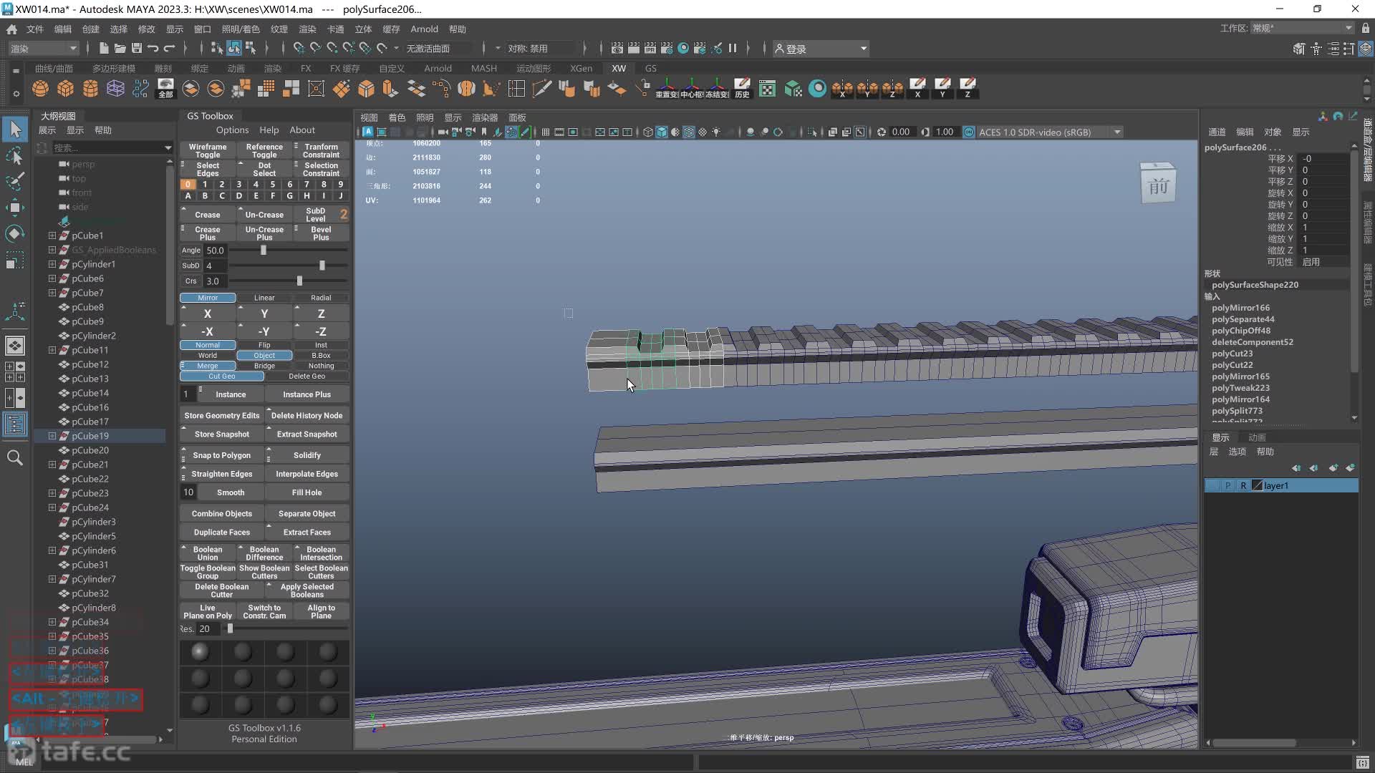Toggle the Mirror mode button in GS Toolbox
Viewport: 1375px width, 773px height.
[208, 298]
